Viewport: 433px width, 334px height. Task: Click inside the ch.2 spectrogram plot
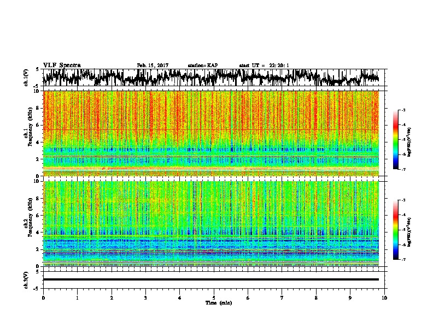[x=210, y=224]
